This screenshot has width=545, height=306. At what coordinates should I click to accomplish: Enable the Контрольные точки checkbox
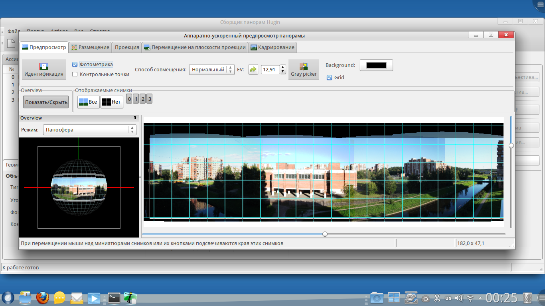pyautogui.click(x=75, y=74)
